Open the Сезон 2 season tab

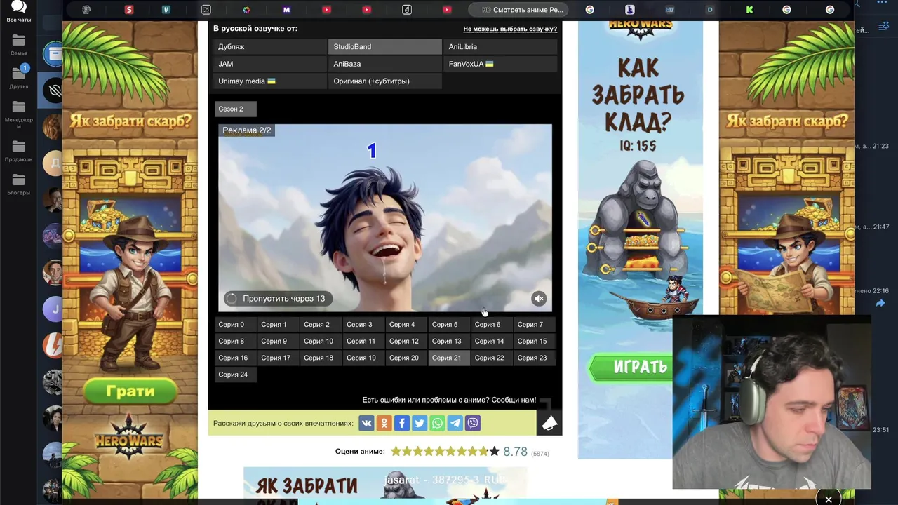236,109
